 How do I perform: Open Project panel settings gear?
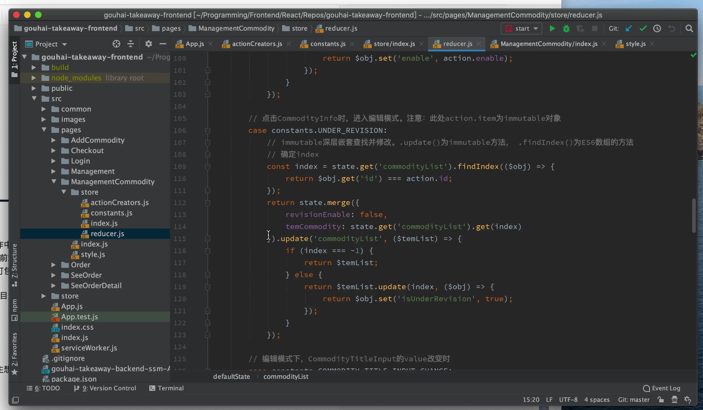148,44
